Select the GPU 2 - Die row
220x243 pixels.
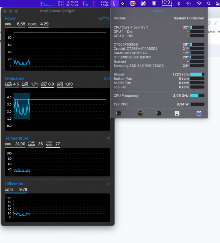coord(159,36)
